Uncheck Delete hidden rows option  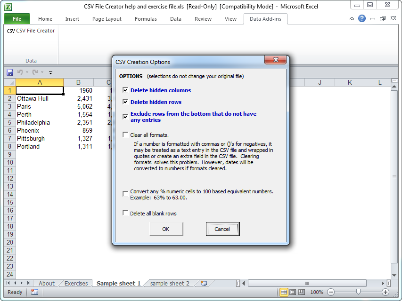(x=125, y=102)
